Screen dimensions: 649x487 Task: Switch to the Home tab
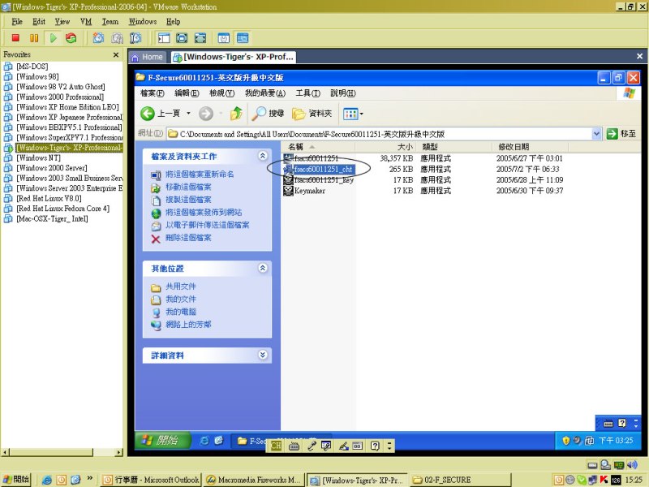tap(148, 57)
